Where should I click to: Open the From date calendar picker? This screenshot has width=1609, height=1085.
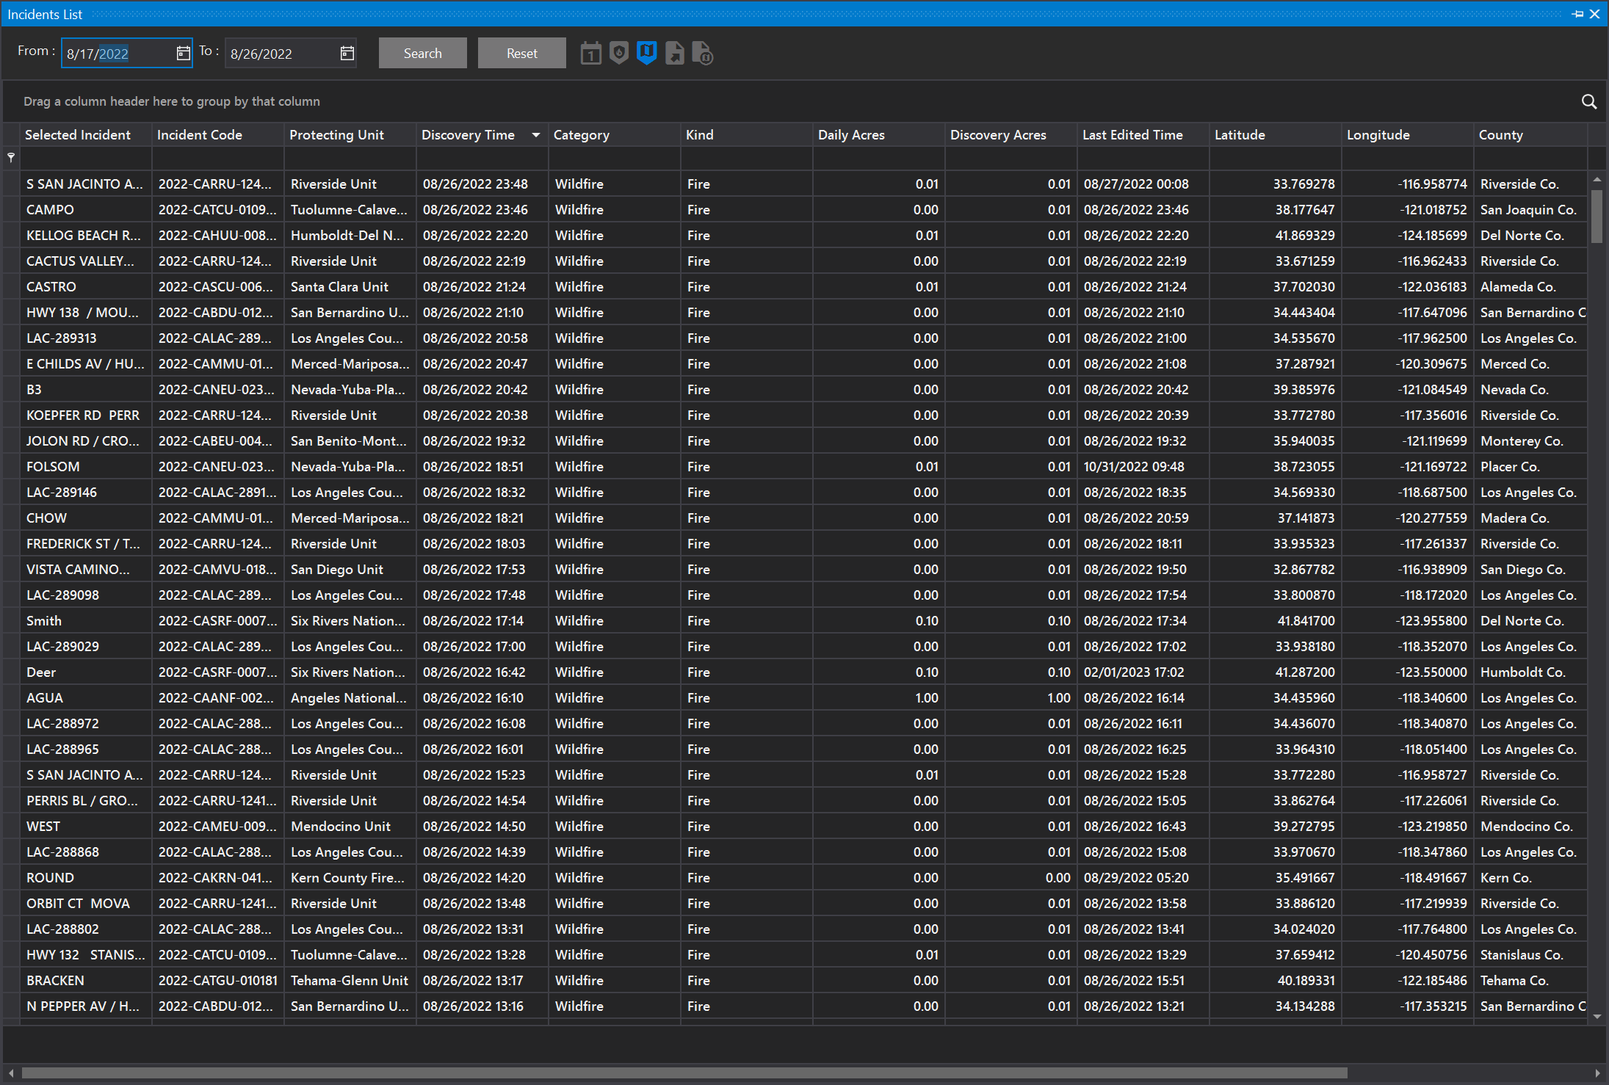183,53
